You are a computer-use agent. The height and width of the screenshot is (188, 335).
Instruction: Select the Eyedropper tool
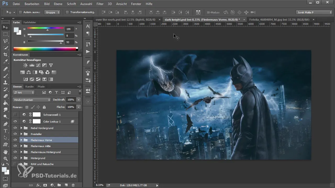click(x=5, y=62)
